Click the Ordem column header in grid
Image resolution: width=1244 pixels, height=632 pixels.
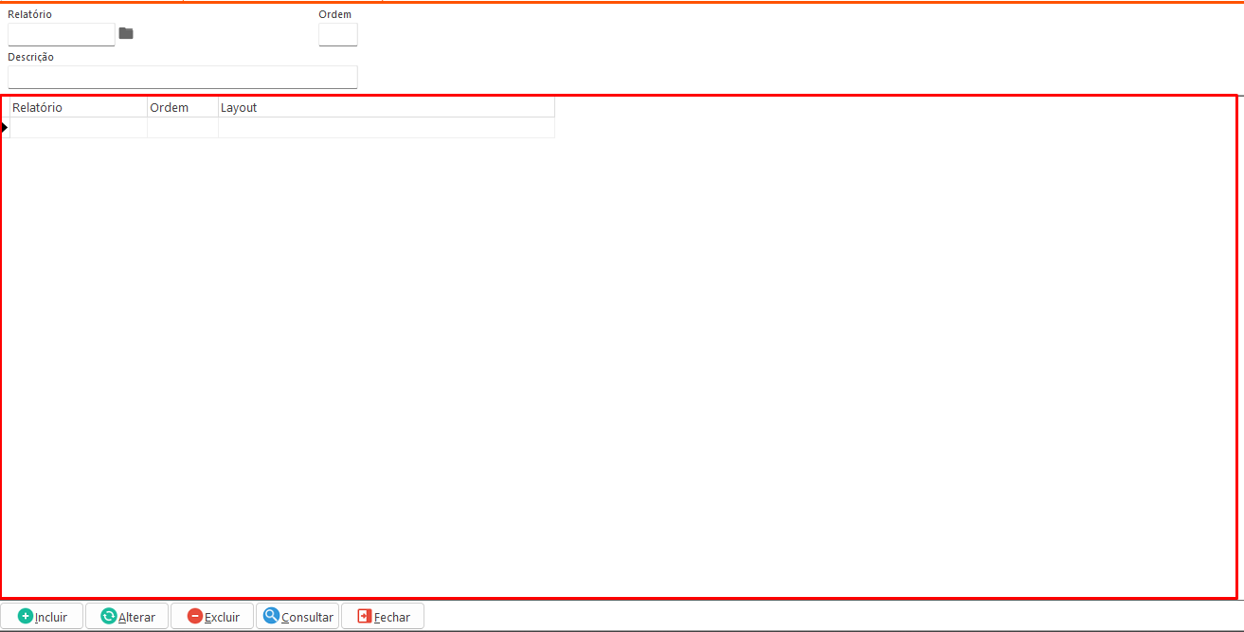[182, 108]
